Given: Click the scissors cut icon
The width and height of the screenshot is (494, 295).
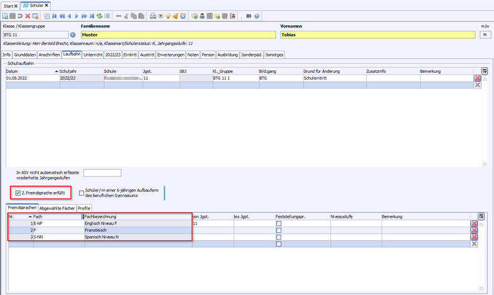Looking at the screenshot, I should pyautogui.click(x=127, y=16).
